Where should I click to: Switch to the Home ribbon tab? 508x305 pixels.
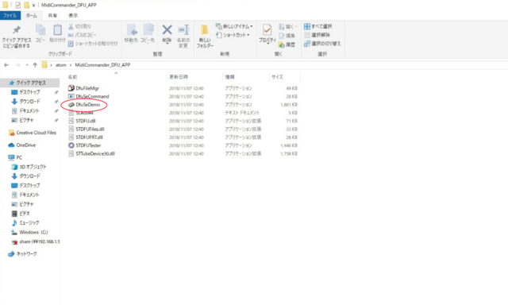tap(32, 15)
